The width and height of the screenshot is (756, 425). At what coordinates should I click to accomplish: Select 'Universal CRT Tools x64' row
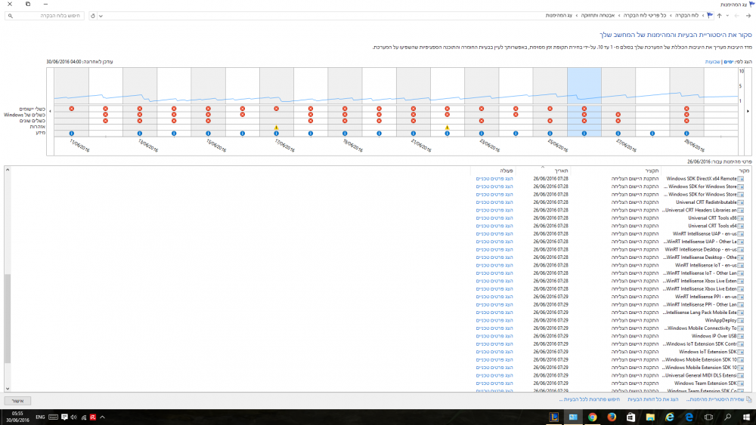[609, 226]
